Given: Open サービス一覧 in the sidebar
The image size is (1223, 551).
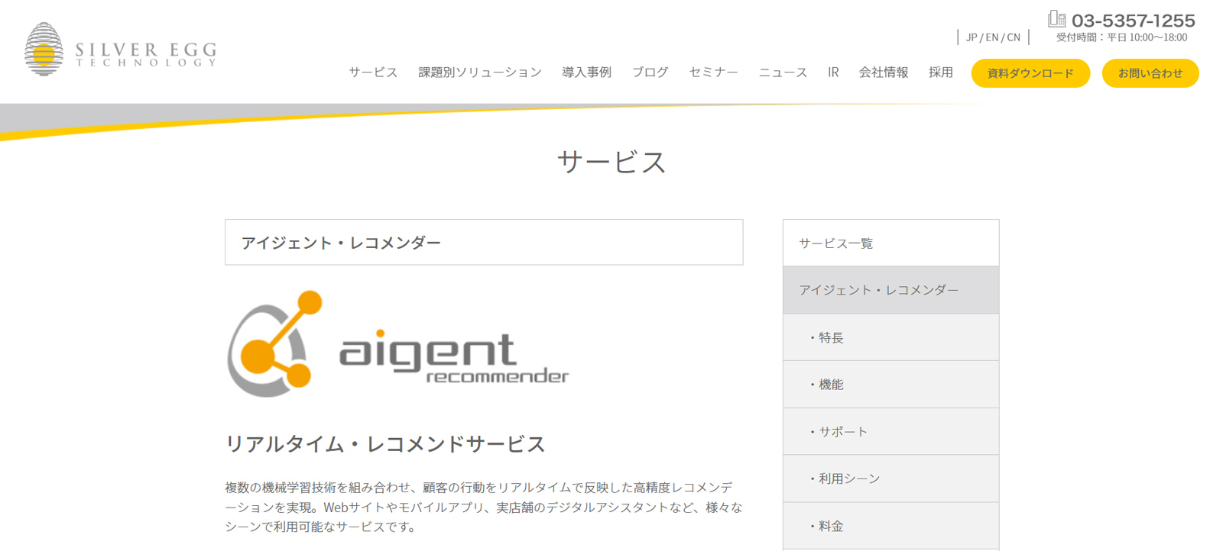Looking at the screenshot, I should pyautogui.click(x=890, y=243).
